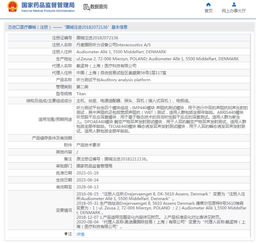Image resolution: width=256 pixels, height=243 pixels.
Task: Click the 其他内容 row label
Action: click(64, 152)
